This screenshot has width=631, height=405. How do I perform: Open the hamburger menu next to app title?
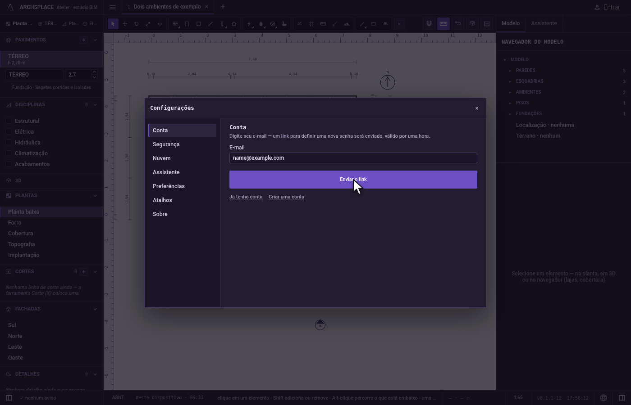tap(113, 7)
